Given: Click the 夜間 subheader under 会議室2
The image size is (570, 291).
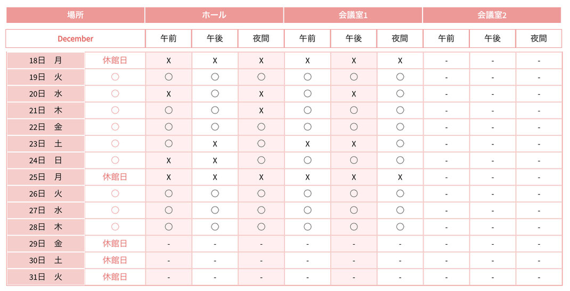Looking at the screenshot, I should (x=539, y=38).
